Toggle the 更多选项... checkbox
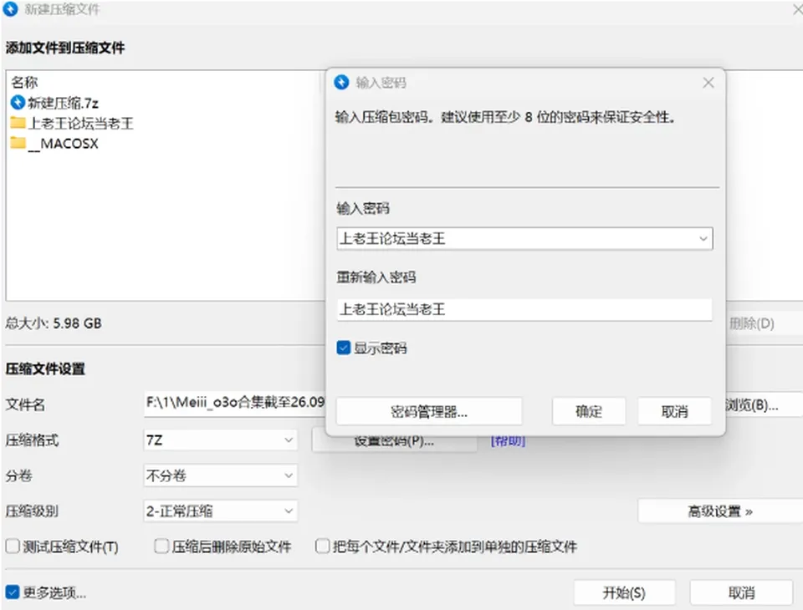 pos(13,592)
